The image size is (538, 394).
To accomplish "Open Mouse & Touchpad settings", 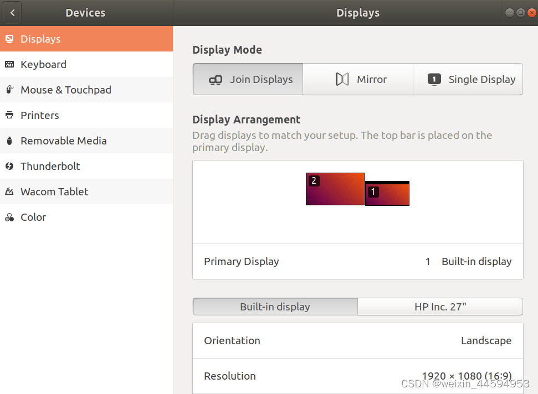I will tap(86, 90).
